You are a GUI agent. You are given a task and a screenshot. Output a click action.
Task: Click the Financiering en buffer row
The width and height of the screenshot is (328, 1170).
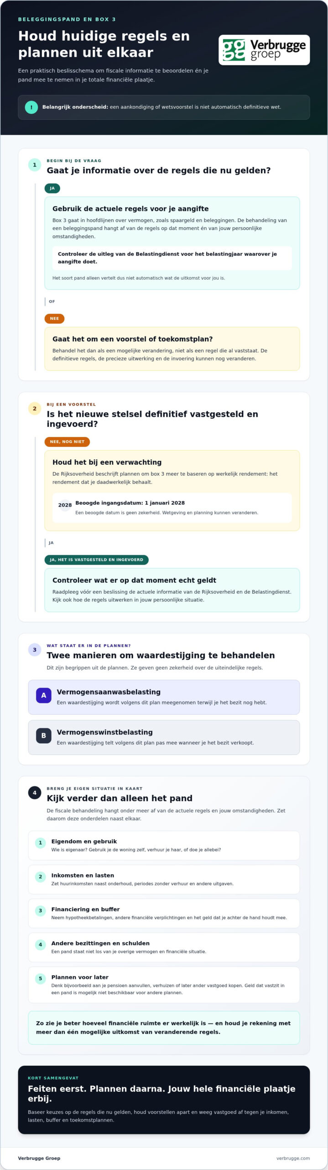click(164, 913)
